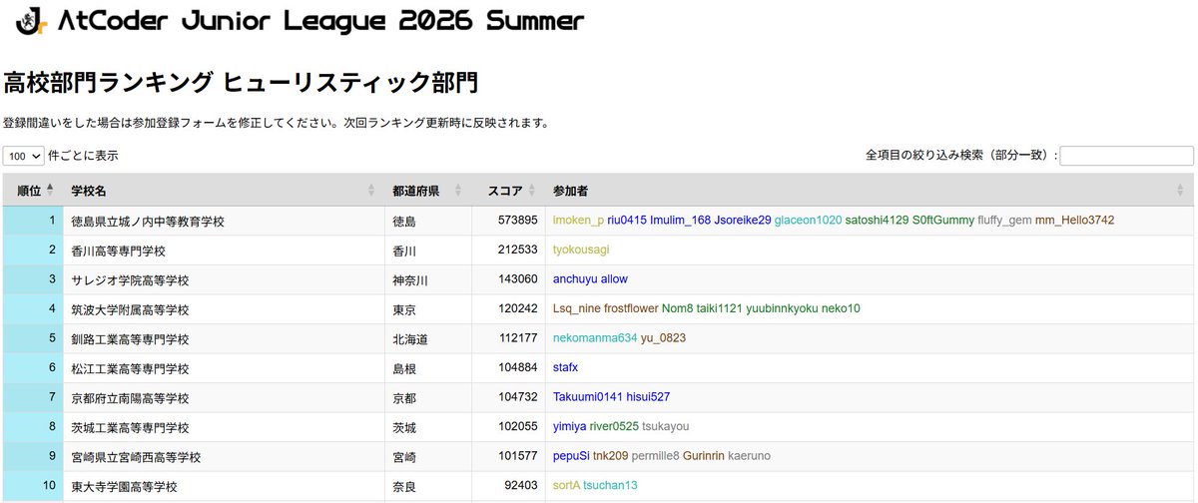Viewport: 1198px width, 503px height.
Task: Select score value 573895
Action: point(518,220)
